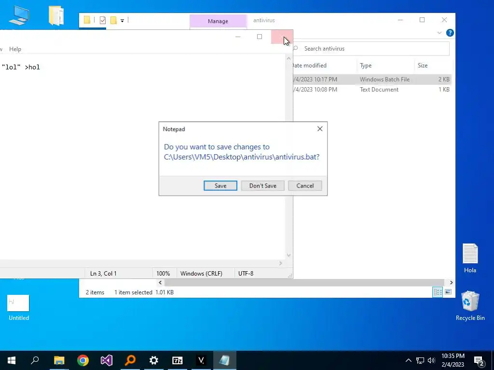
Task: Minimize the Notepad window
Action: click(x=238, y=37)
